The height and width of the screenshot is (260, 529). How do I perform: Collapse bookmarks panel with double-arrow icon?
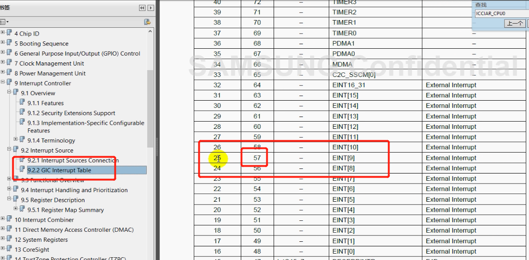(142, 8)
